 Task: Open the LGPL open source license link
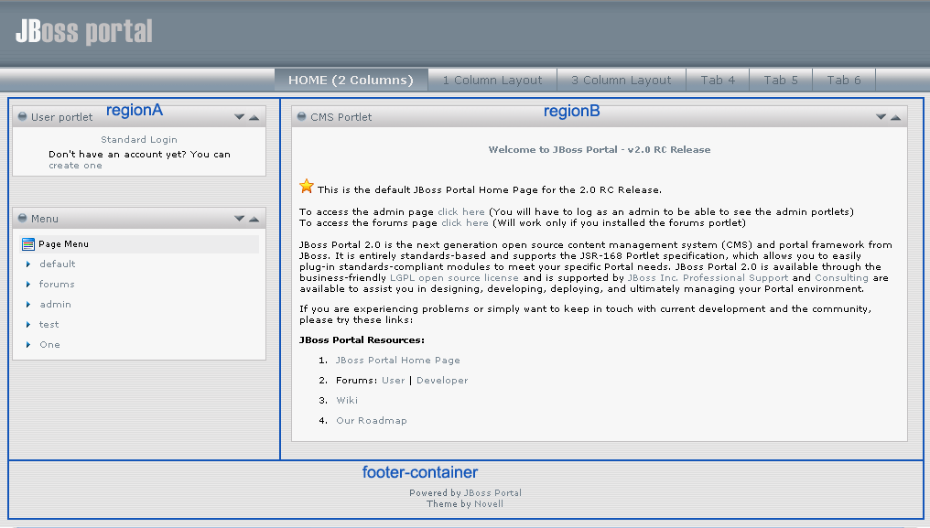(454, 278)
